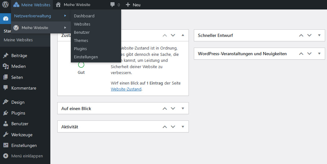Open the comments bubble icon in admin bar
The height and width of the screenshot is (164, 327).
pos(112,5)
